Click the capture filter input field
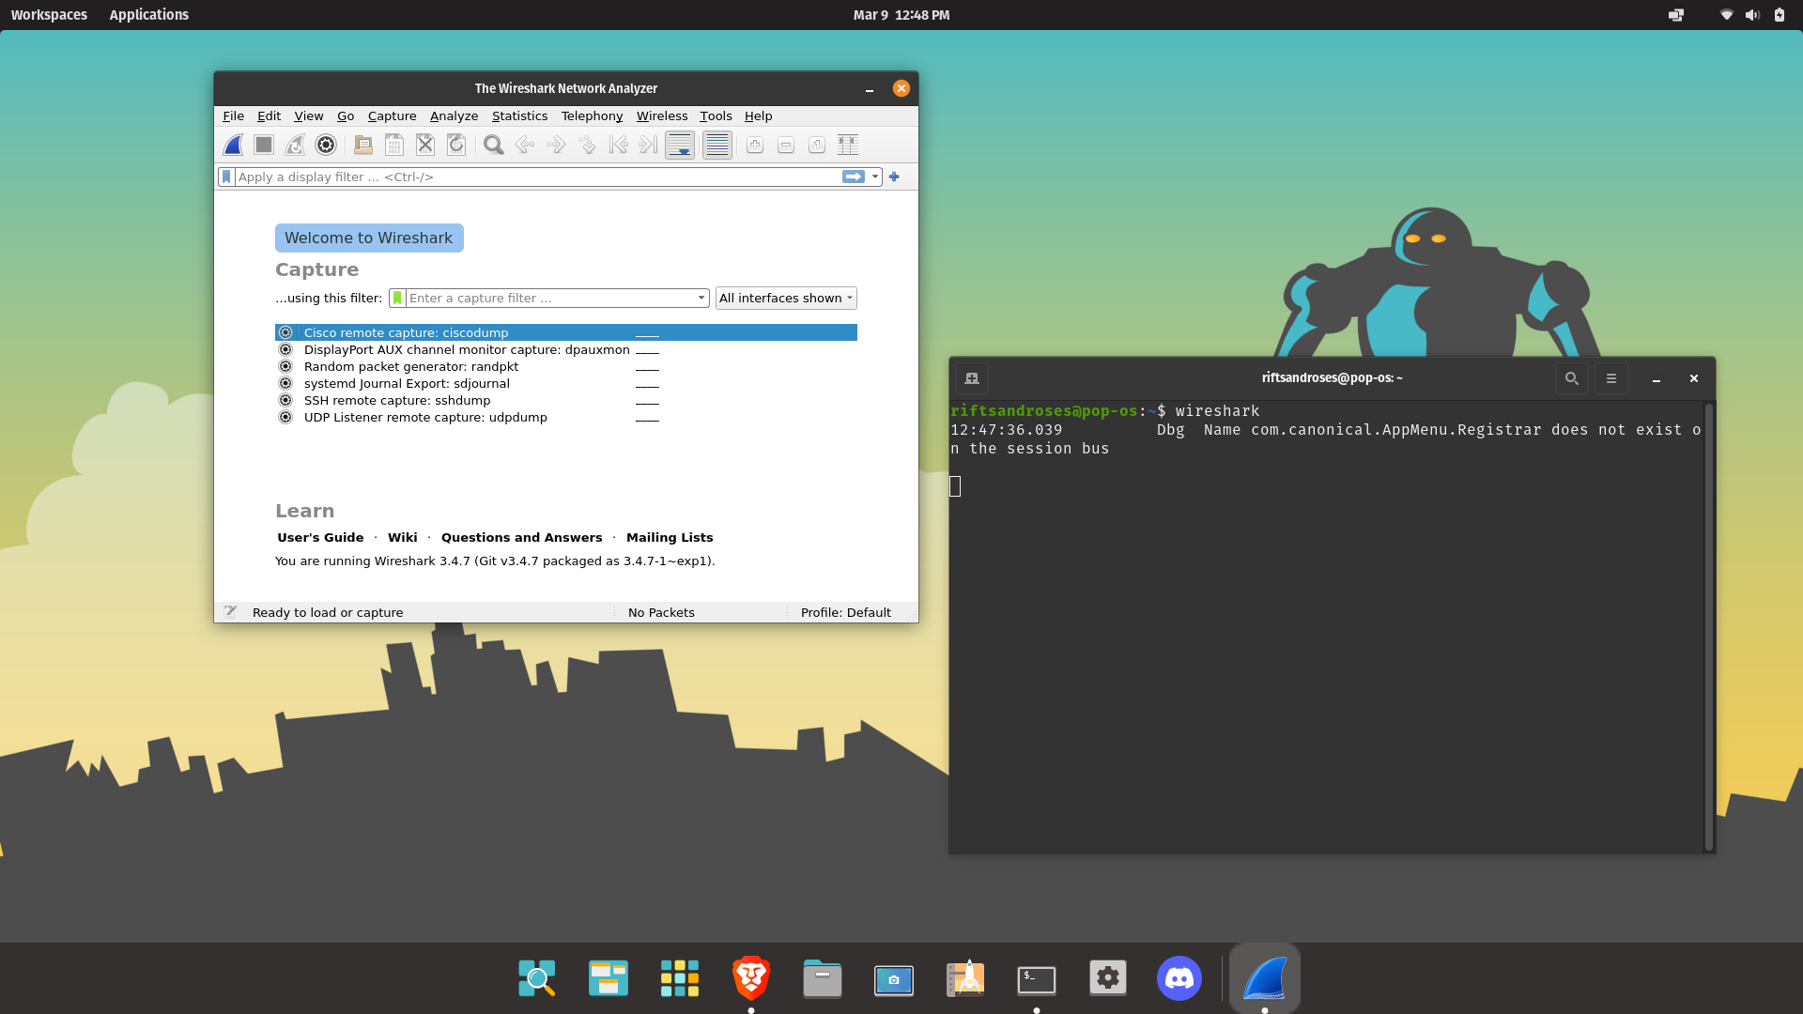Screen dimensions: 1803x1014 click(550, 298)
